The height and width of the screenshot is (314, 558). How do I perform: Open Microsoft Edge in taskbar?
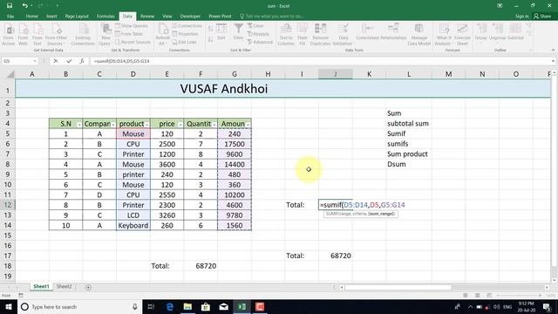pos(170,306)
